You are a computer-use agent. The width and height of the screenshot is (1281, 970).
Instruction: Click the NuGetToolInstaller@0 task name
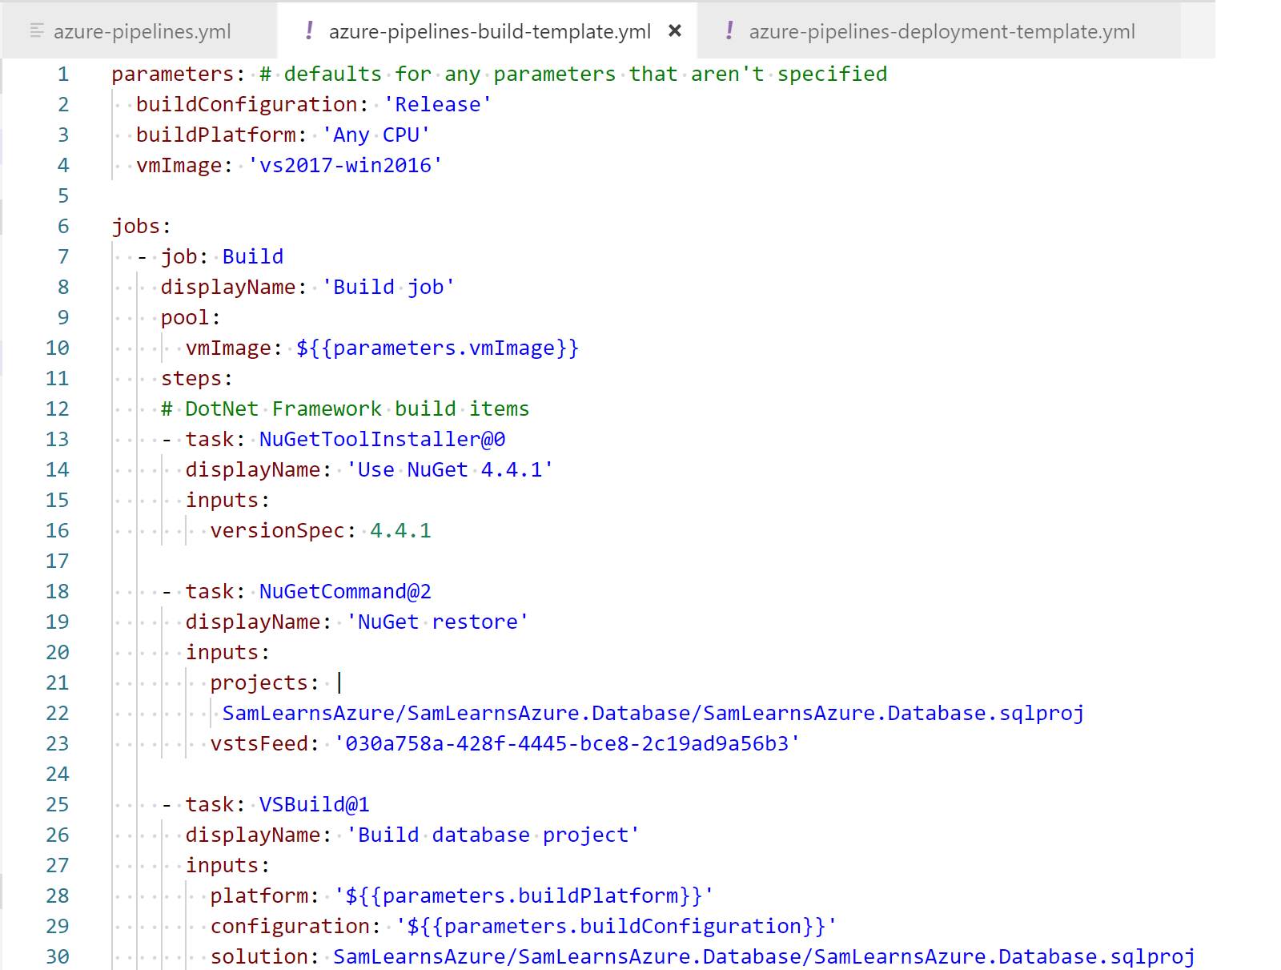(x=382, y=440)
